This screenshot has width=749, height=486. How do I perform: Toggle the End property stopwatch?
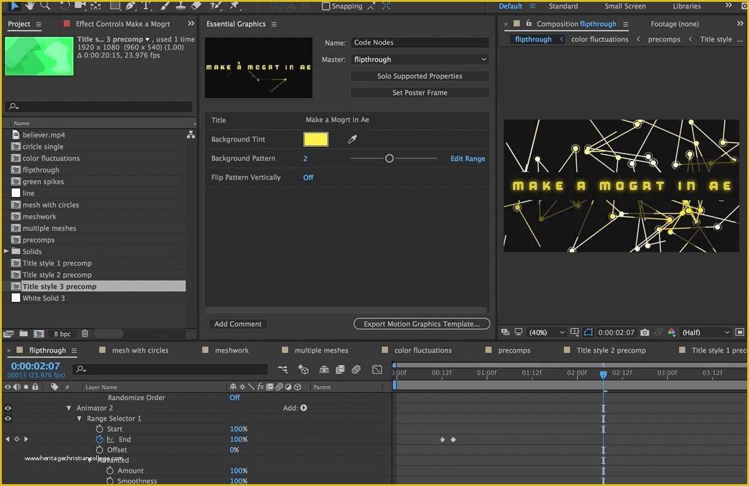(99, 439)
